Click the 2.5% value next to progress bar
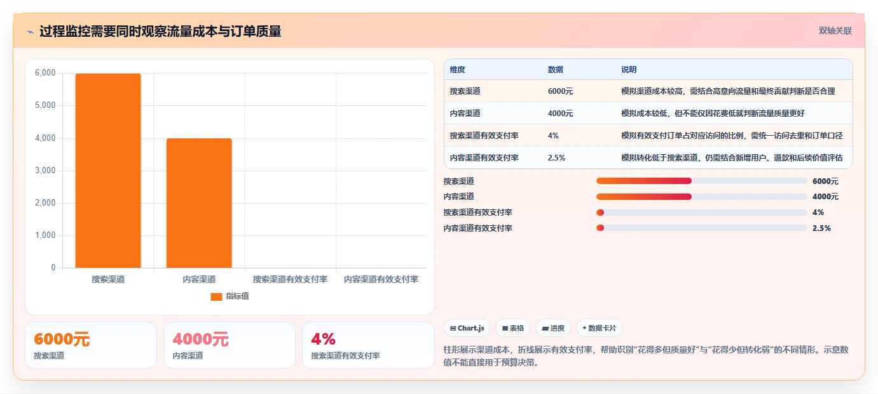878x394 pixels. tap(821, 228)
